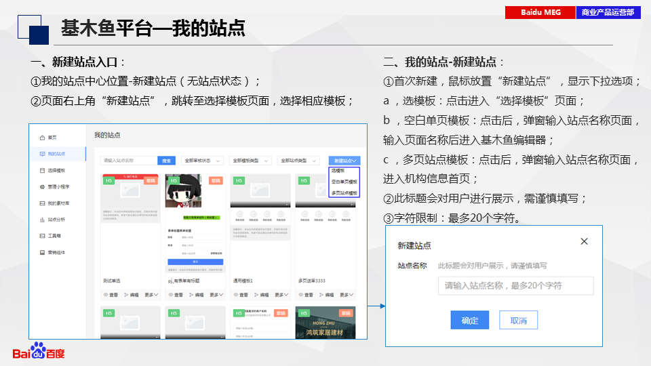Close the 新建站点 dialog with X
Screen dimensions: 651x366
584,241
